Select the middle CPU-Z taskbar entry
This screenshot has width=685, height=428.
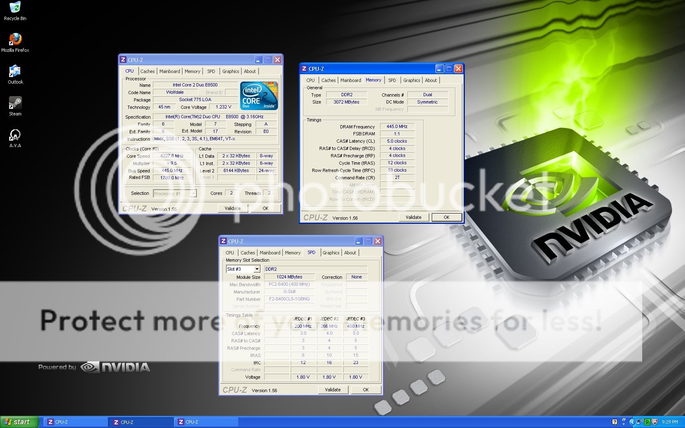[141, 422]
